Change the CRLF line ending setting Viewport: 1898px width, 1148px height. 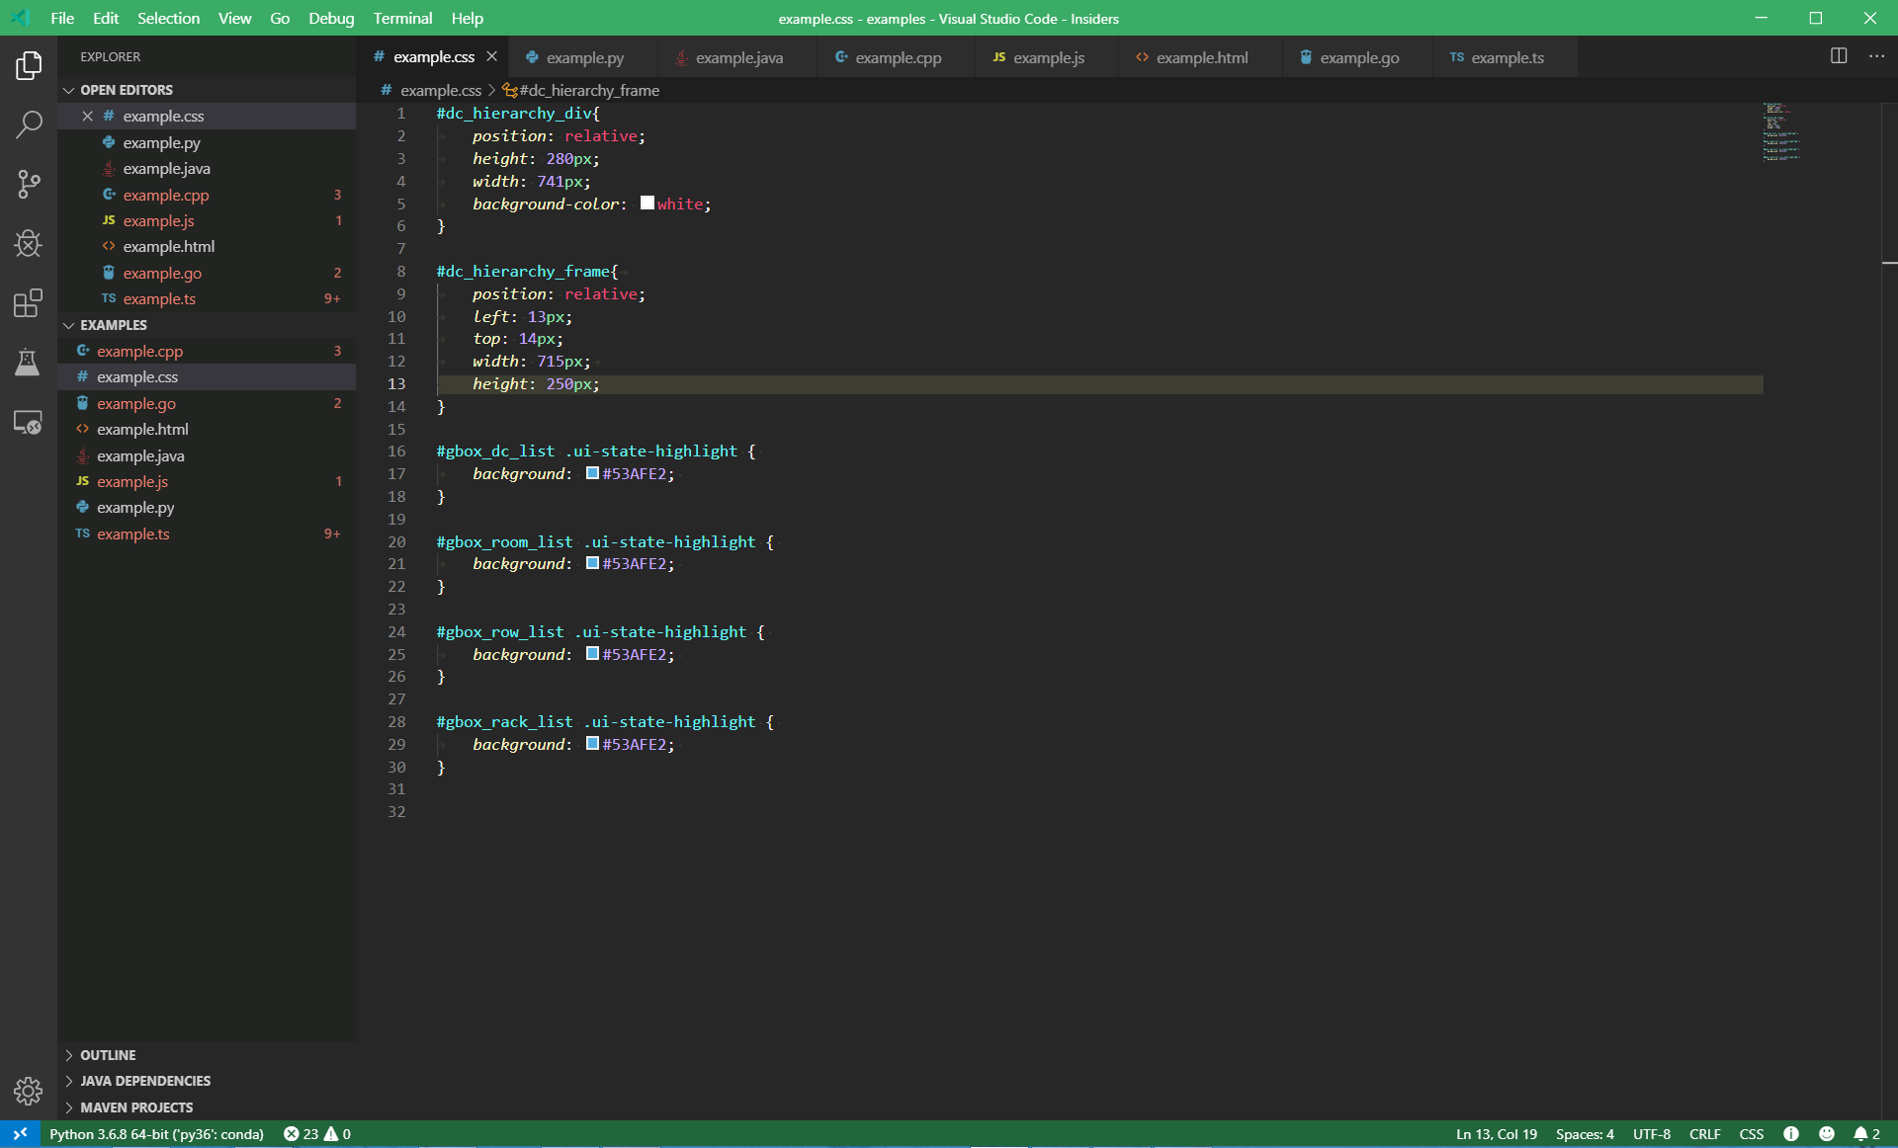tap(1704, 1134)
